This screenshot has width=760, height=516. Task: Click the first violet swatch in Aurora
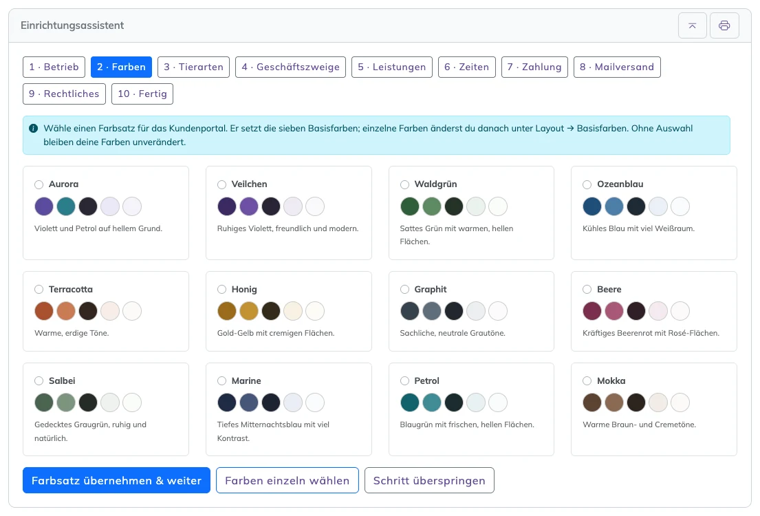click(44, 206)
